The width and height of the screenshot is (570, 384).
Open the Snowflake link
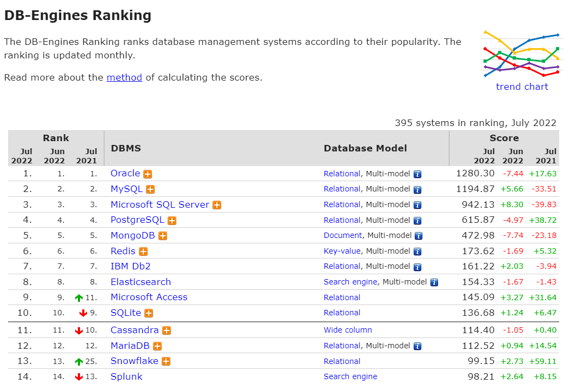coord(135,361)
